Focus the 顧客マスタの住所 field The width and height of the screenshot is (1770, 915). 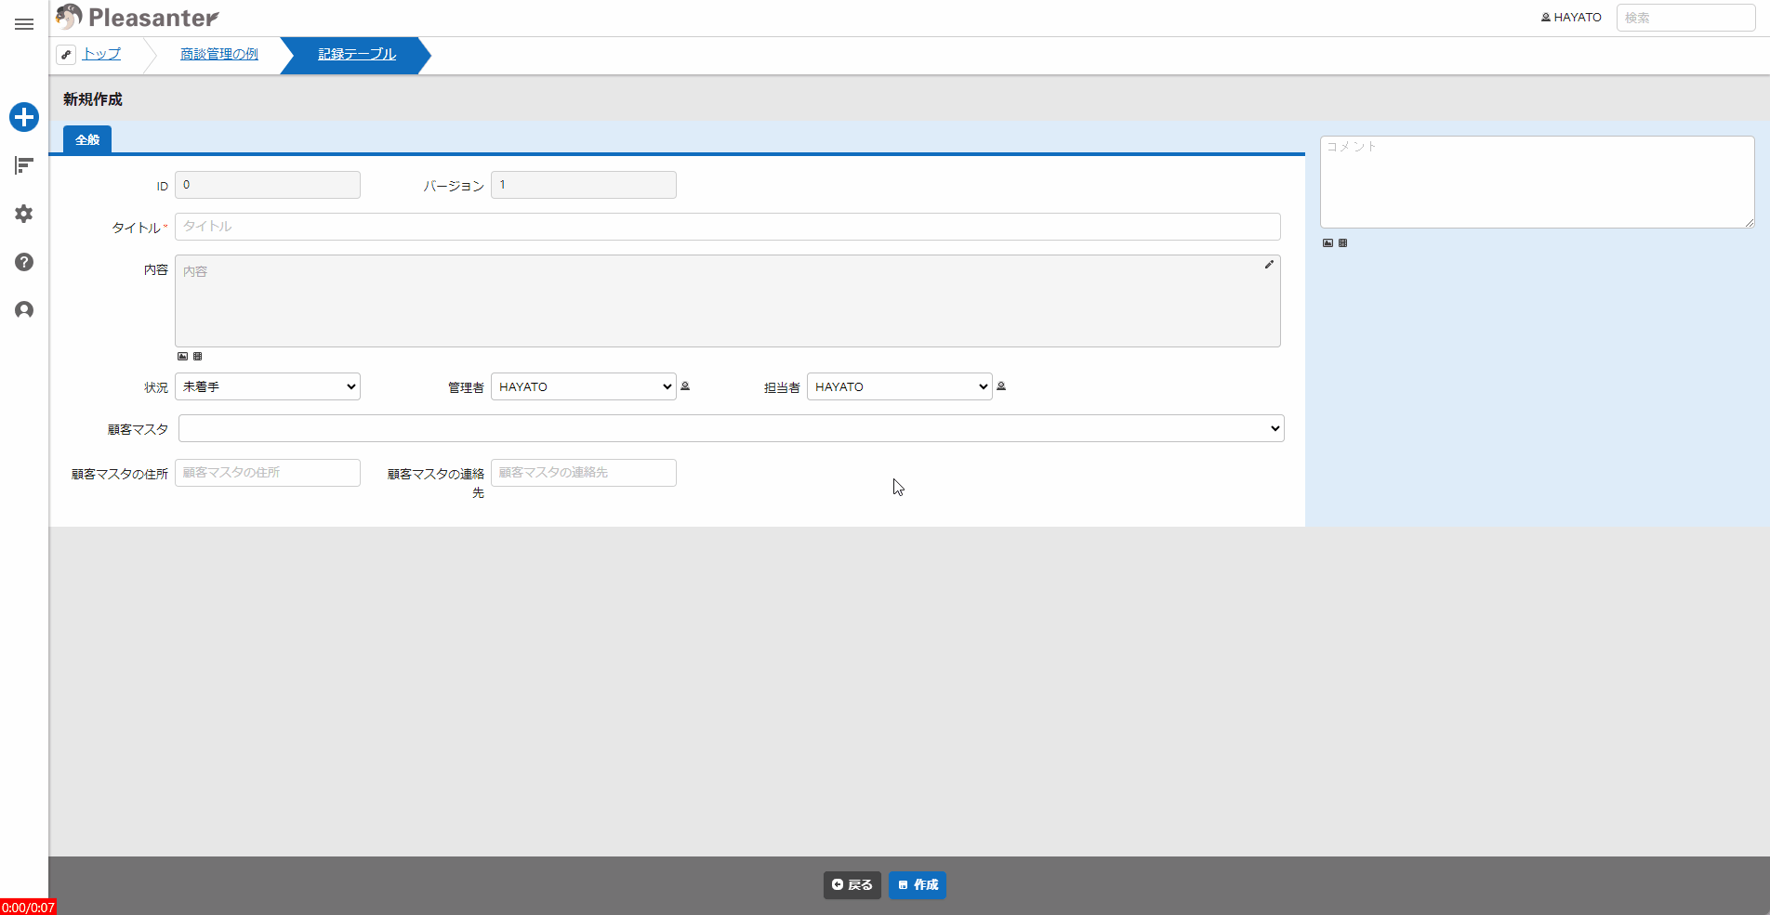coord(268,473)
